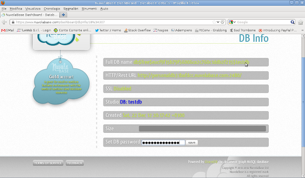Click scrollbar down arrow
The image size is (305, 178).
pos(303,176)
